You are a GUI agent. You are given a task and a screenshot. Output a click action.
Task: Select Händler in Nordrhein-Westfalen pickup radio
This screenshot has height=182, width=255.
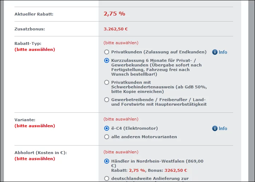coord(107,161)
